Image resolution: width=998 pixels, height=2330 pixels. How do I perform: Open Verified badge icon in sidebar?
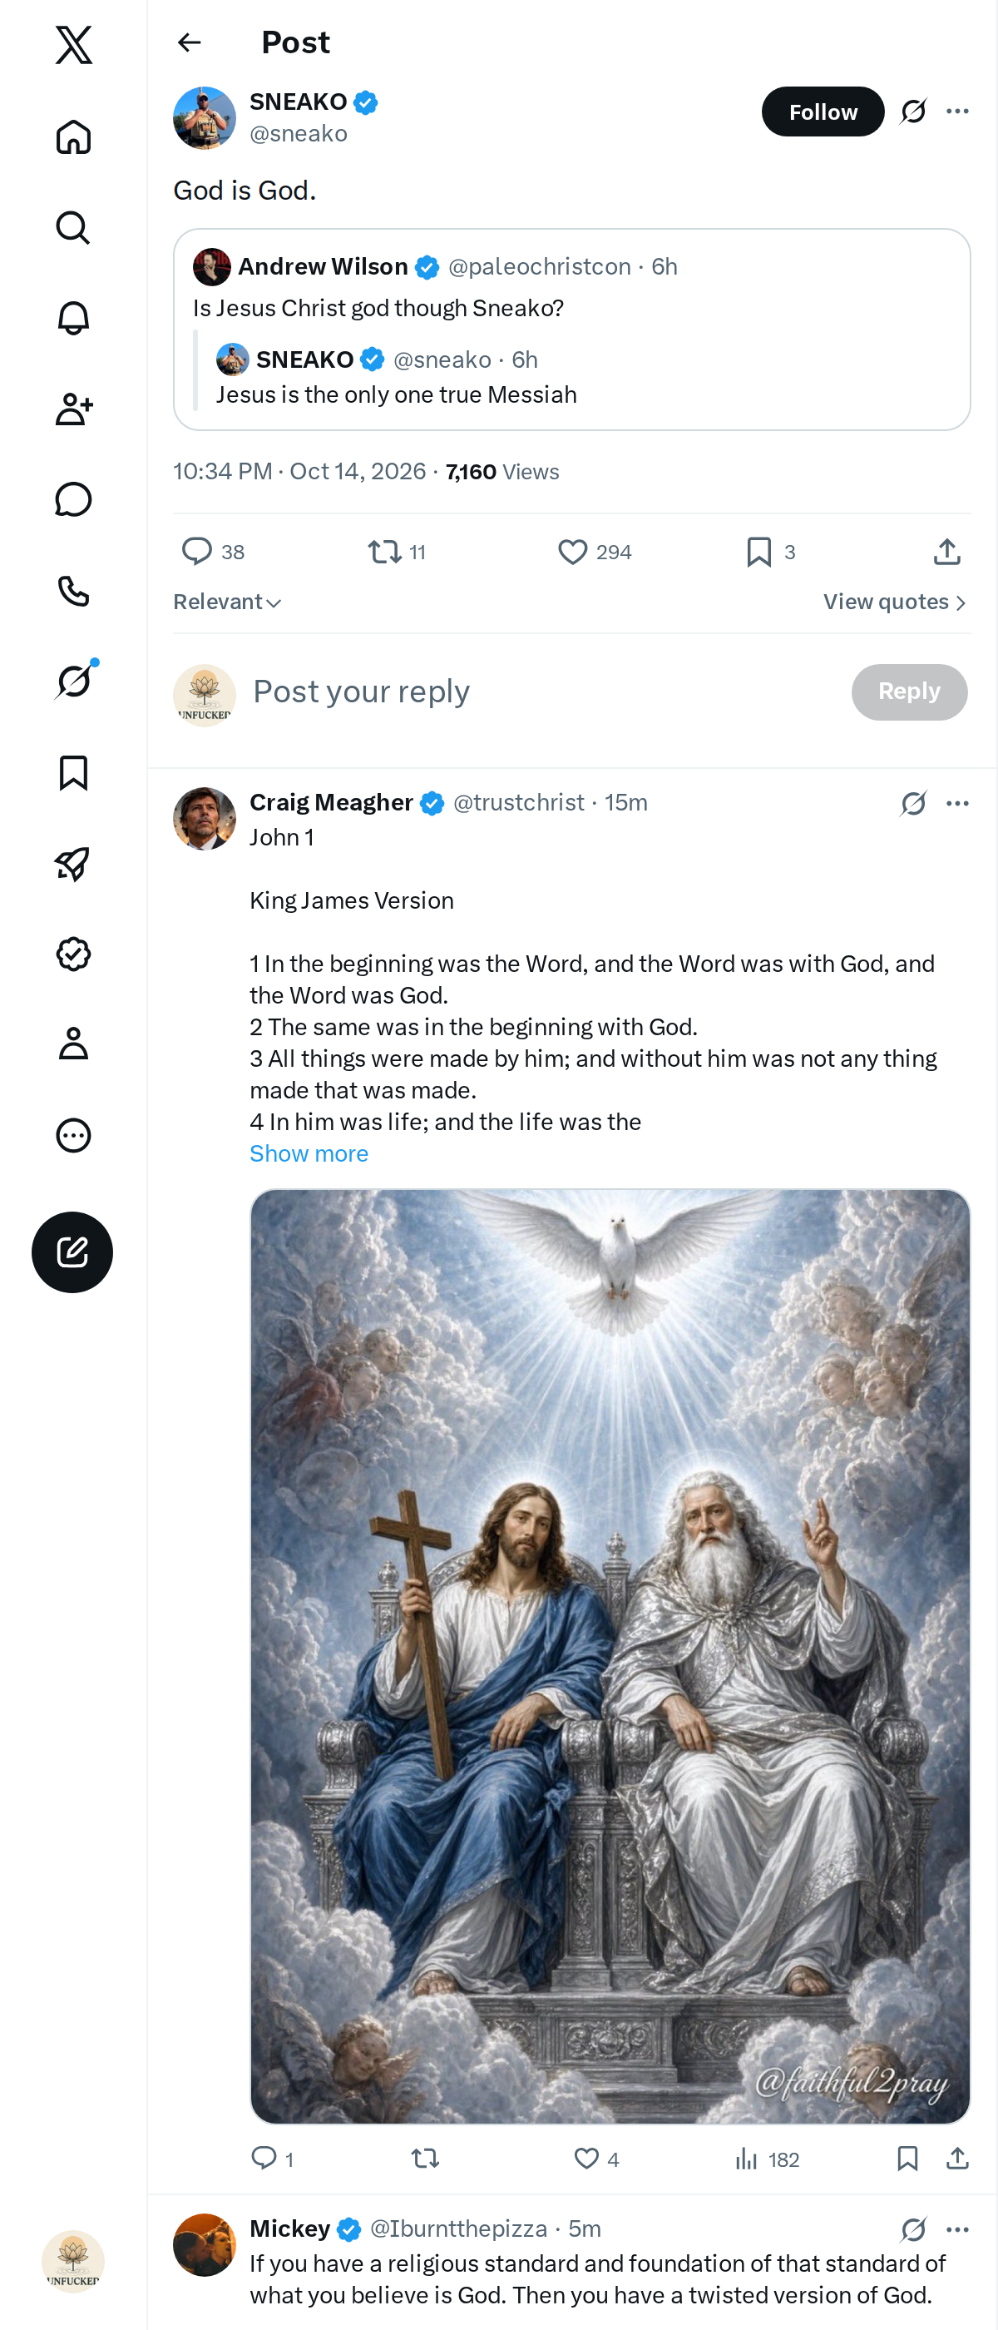[73, 954]
